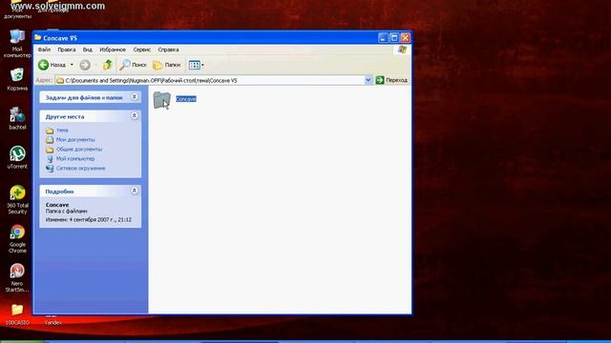This screenshot has width=611, height=343.
Task: Click the folder icon in the title bar
Action: coord(38,38)
